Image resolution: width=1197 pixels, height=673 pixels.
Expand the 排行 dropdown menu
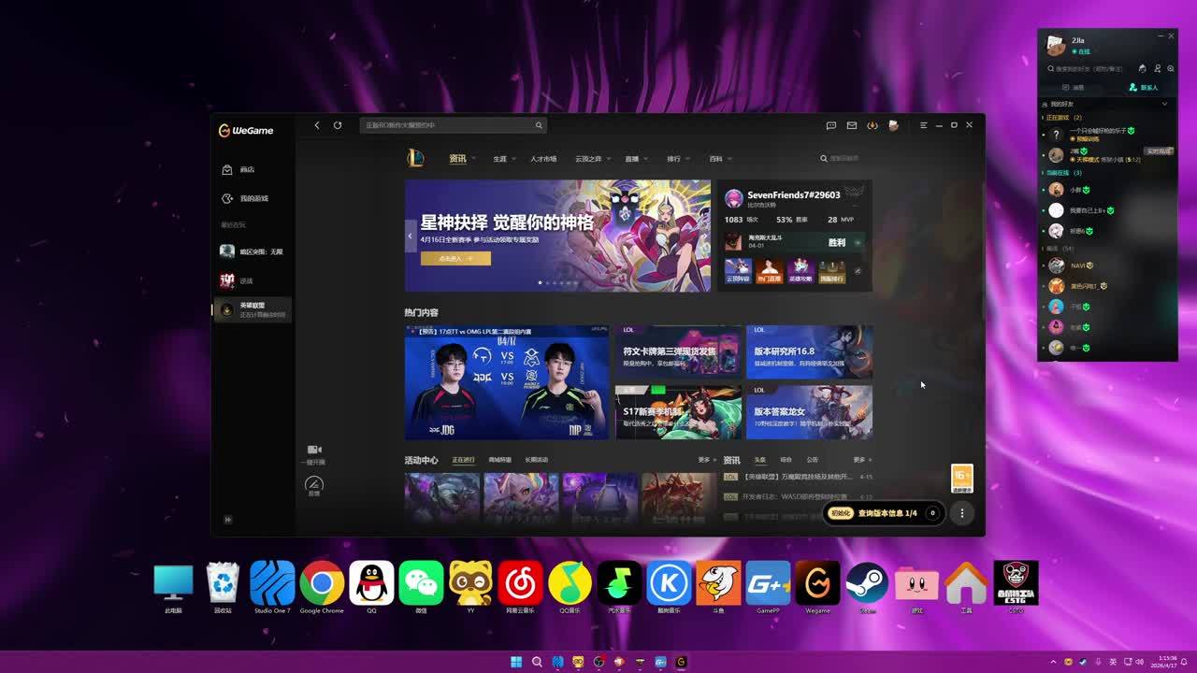point(677,159)
